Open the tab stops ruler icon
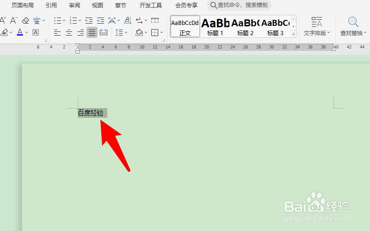The image size is (370, 231). pyautogui.click(x=155, y=20)
